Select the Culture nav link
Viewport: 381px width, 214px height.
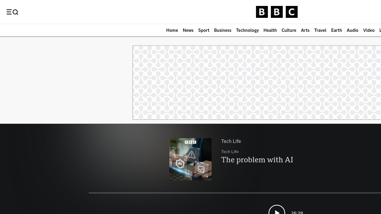click(x=289, y=30)
